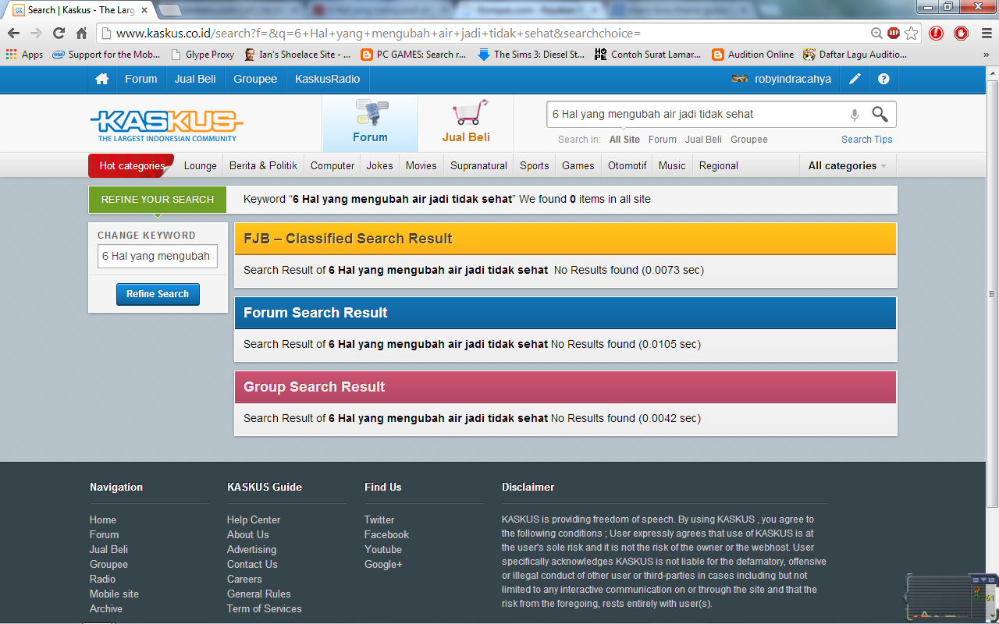This screenshot has width=999, height=624.
Task: Click the browser vertical scrollbar
Action: [992, 294]
